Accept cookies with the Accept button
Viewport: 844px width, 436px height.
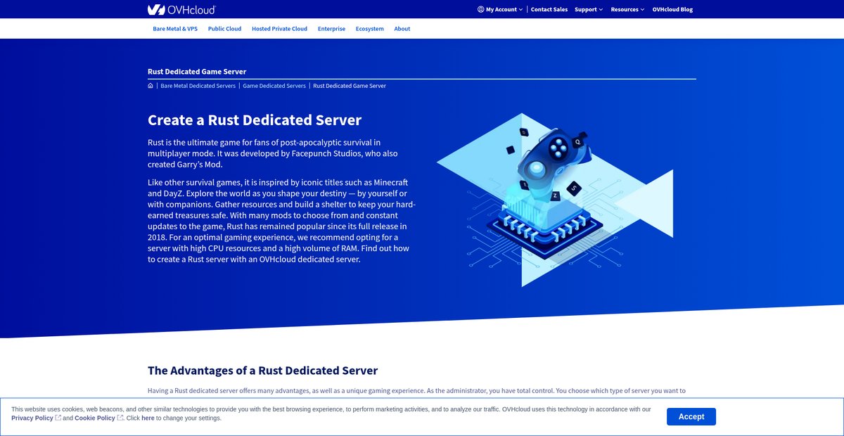691,416
